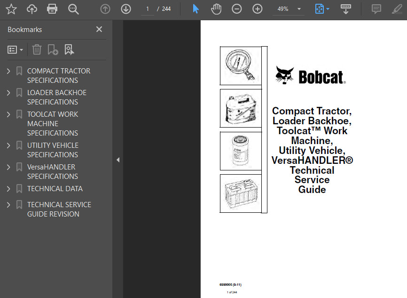Click the oil filter illustration
The image size is (407, 298).
241,151
